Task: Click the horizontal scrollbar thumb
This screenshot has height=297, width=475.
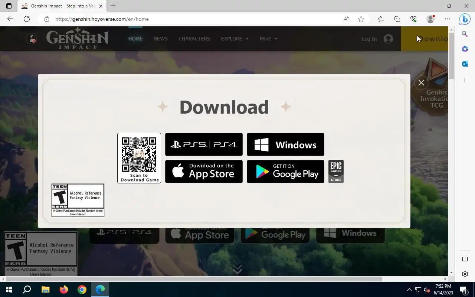Action: point(194,279)
